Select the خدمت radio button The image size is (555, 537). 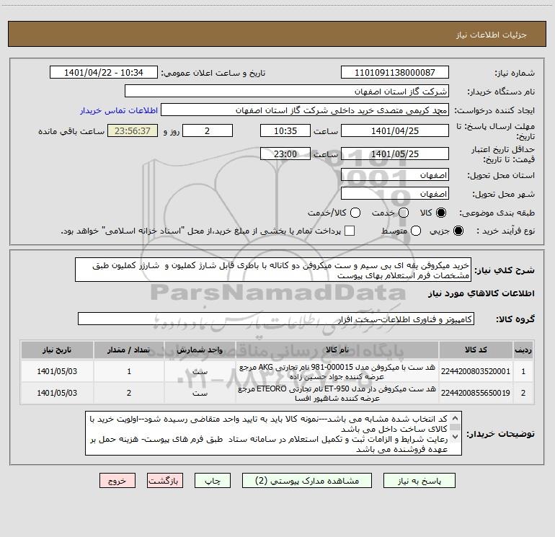(x=404, y=213)
